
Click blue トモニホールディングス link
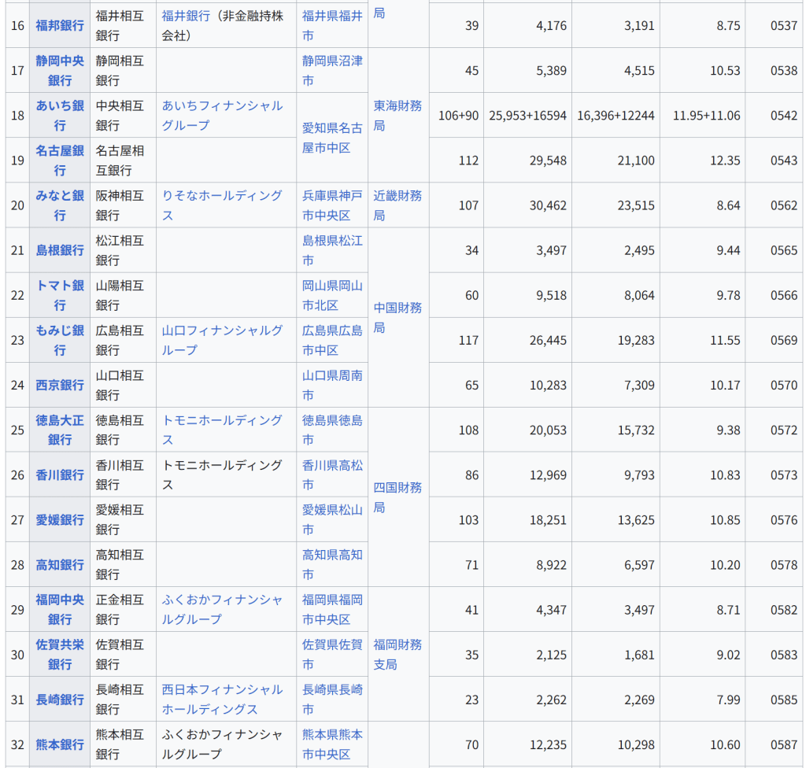pyautogui.click(x=222, y=430)
